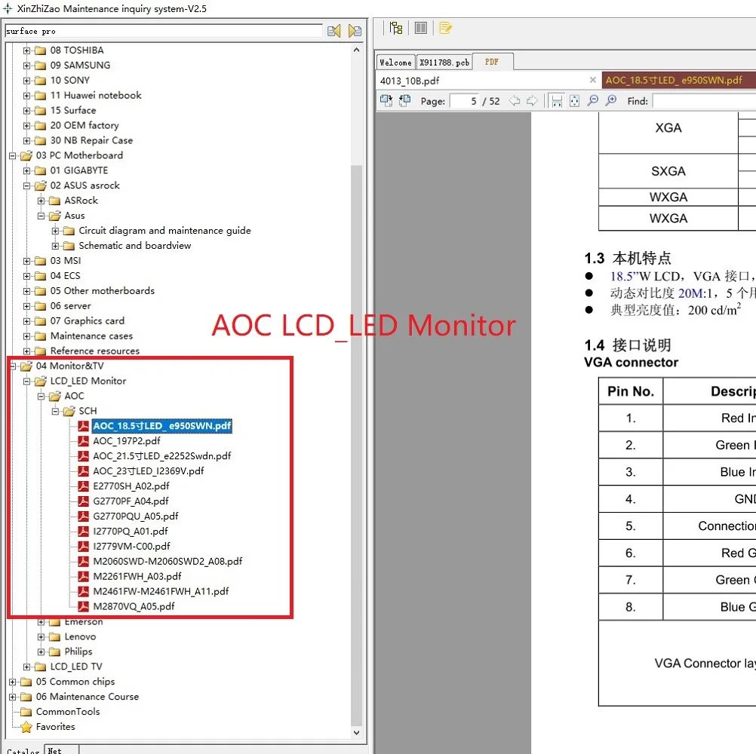Select the 07 Graphics card folder
Screen dimensions: 756x754
pyautogui.click(x=88, y=321)
